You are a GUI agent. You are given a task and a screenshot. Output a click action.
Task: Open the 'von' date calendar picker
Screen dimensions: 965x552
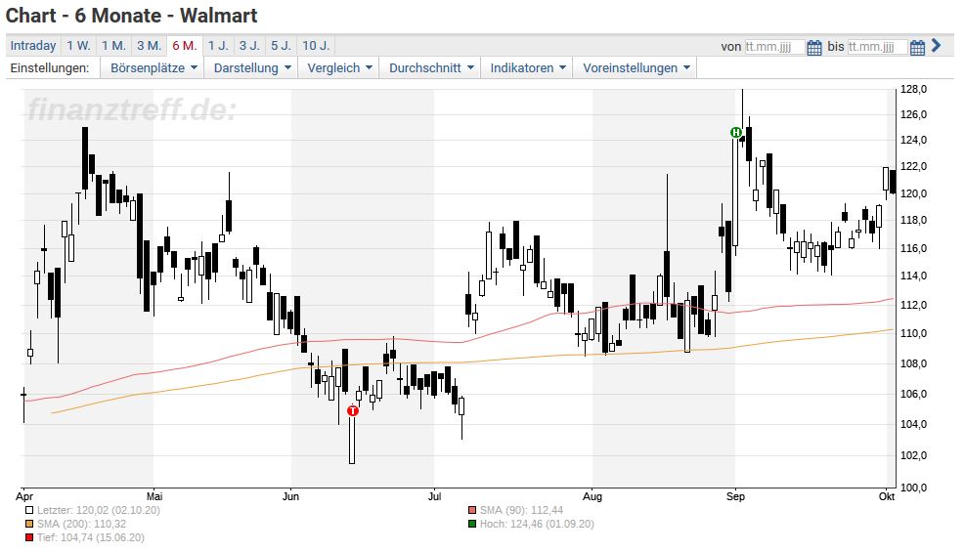813,47
